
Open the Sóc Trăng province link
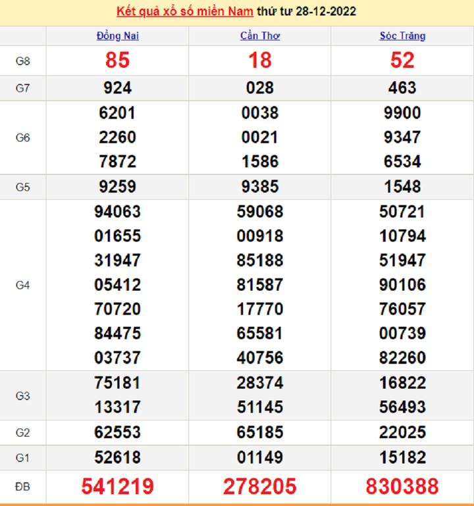tap(402, 36)
